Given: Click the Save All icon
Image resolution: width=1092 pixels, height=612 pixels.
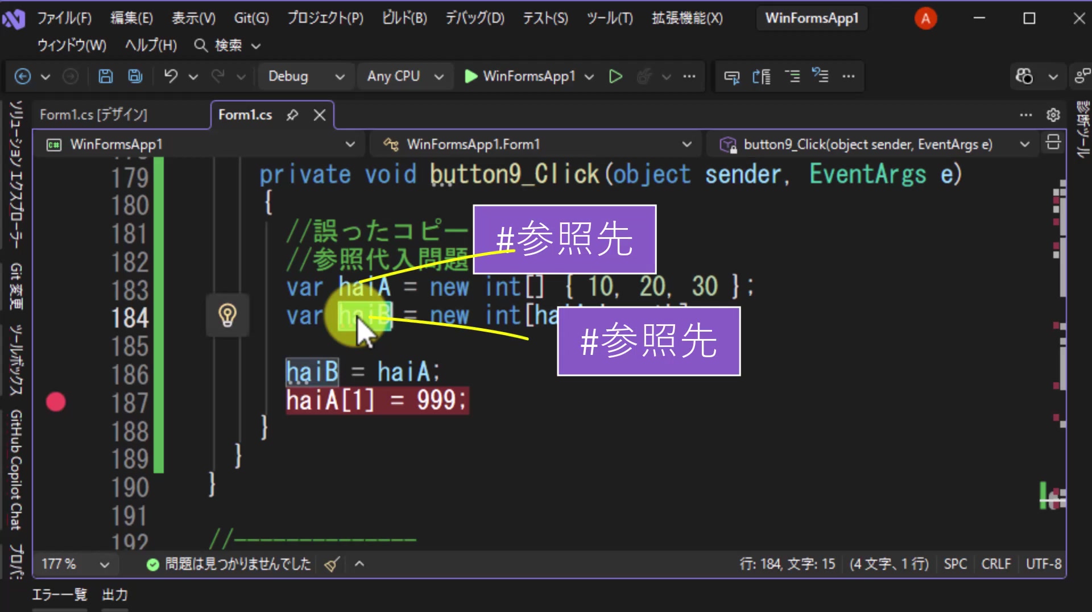Looking at the screenshot, I should [x=135, y=76].
